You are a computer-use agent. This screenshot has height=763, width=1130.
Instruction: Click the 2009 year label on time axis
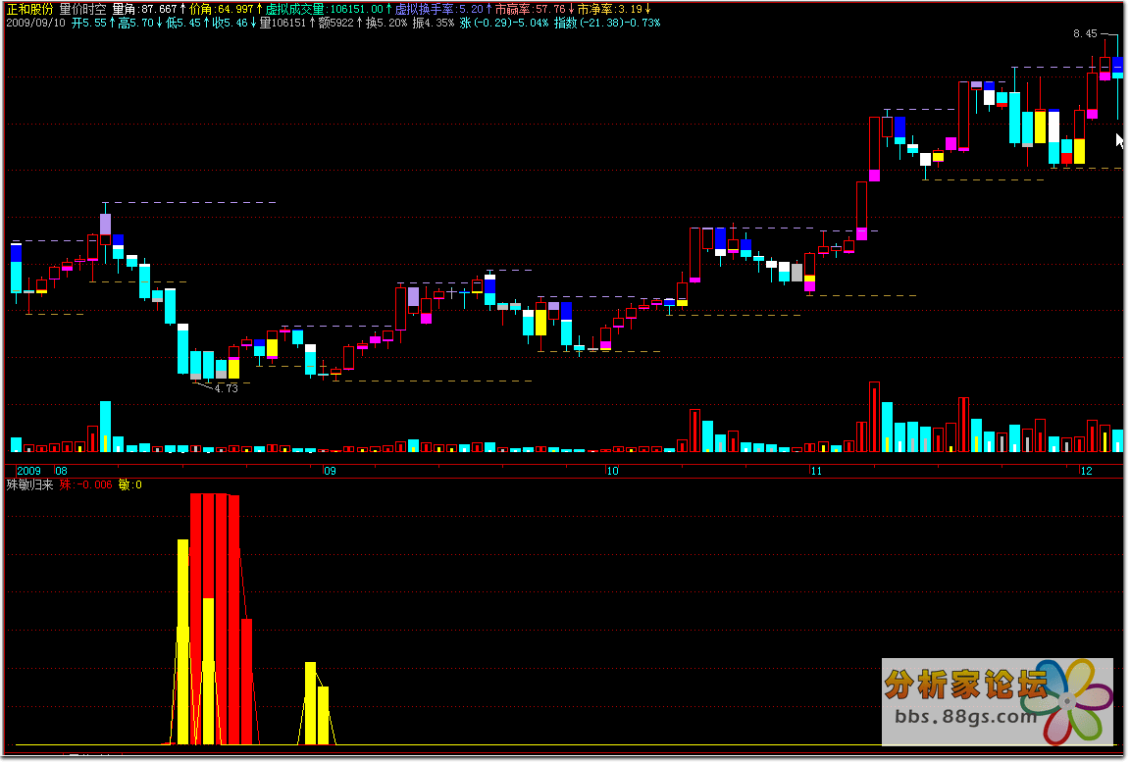[29, 471]
